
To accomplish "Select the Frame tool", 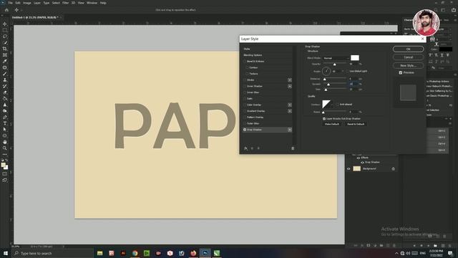I will pyautogui.click(x=5, y=55).
